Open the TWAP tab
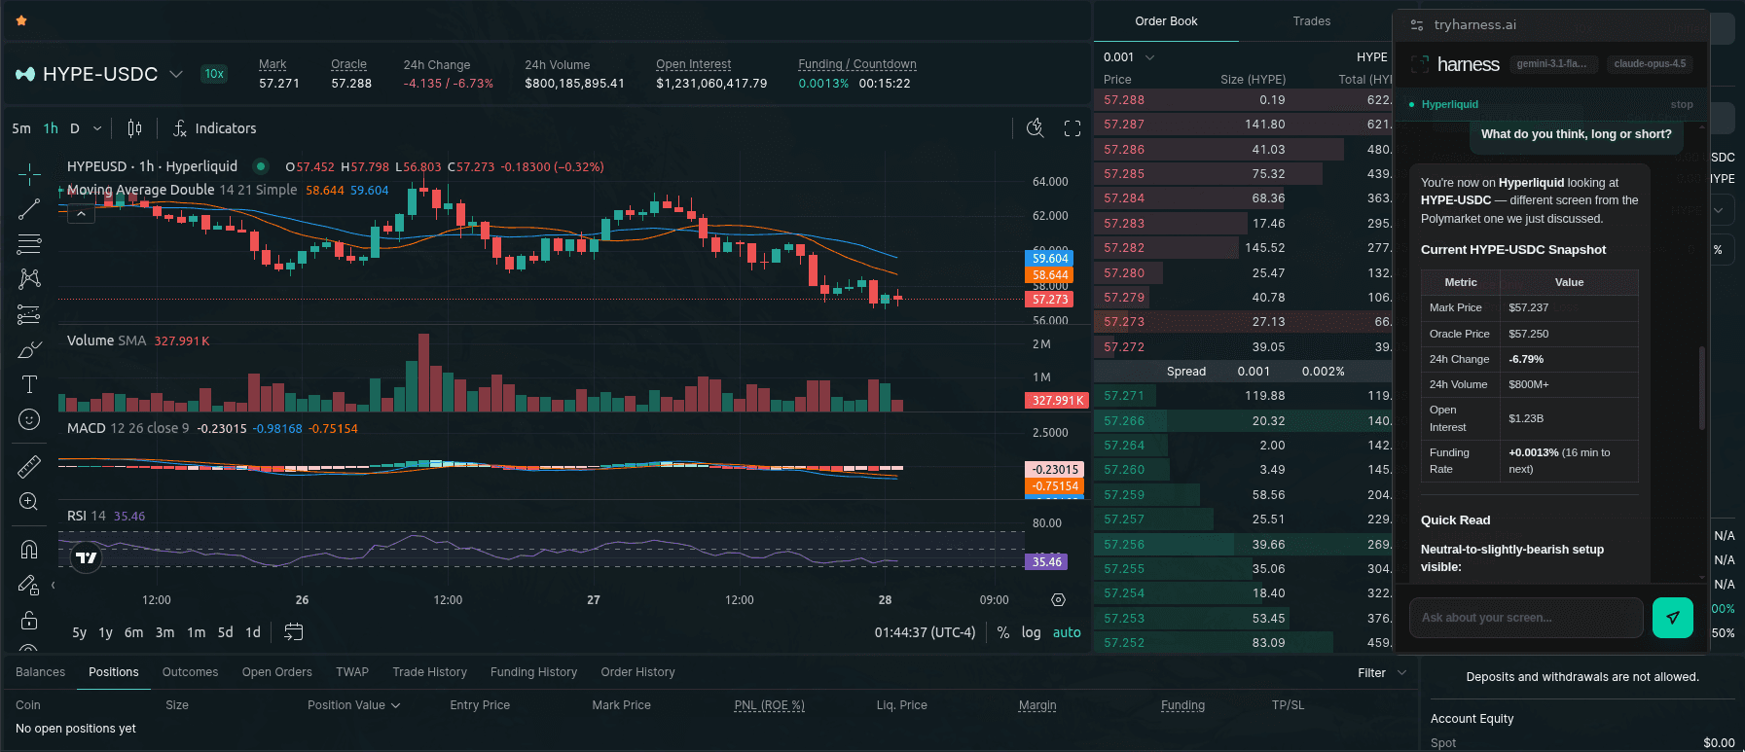 pos(352,672)
